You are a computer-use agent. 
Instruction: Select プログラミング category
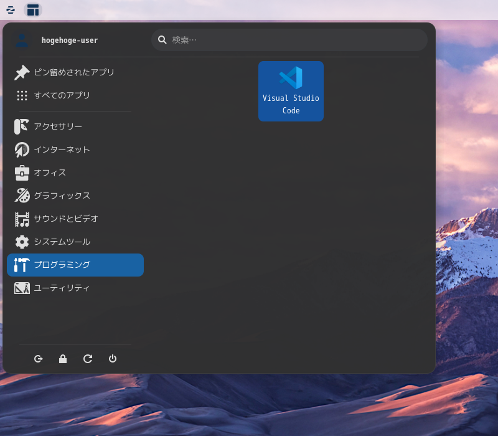75,265
